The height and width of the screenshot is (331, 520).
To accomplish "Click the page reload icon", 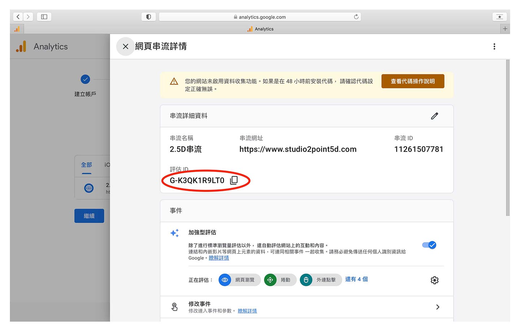I will (x=356, y=17).
